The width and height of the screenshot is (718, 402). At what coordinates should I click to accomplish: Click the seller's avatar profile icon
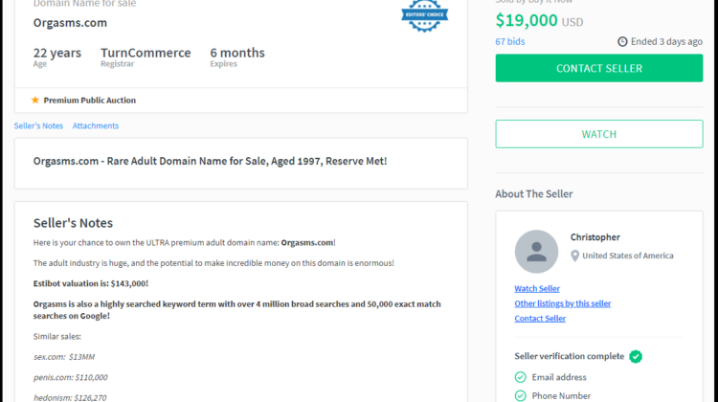[536, 252]
